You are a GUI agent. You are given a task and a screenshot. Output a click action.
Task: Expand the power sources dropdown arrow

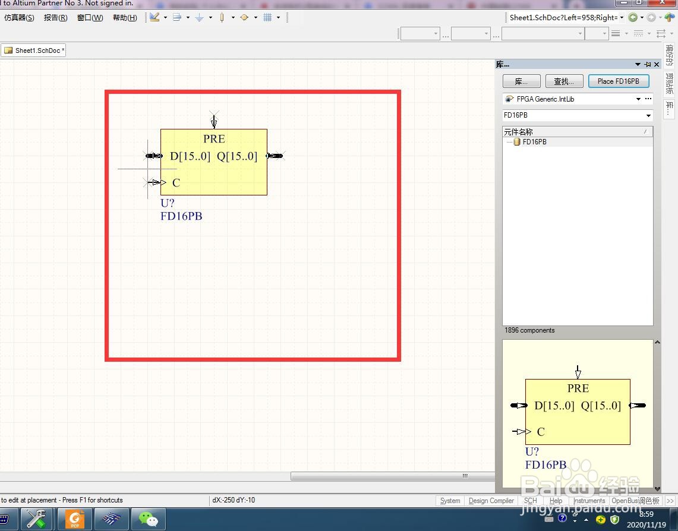[x=210, y=18]
